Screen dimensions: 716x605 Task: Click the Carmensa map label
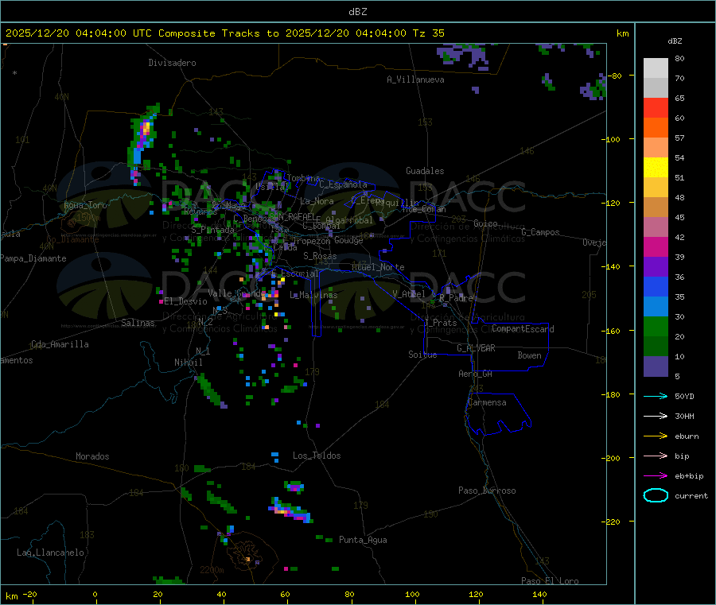click(x=487, y=402)
